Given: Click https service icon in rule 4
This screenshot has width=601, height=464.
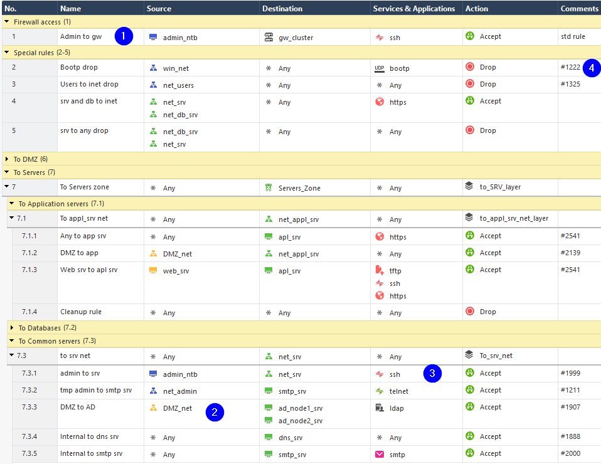Looking at the screenshot, I should [x=380, y=102].
